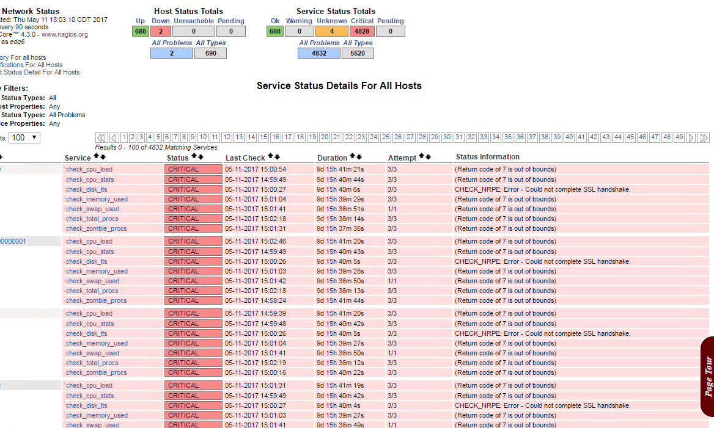This screenshot has width=714, height=428.
Task: Open the results limit dropdown showing 100
Action: (x=24, y=137)
